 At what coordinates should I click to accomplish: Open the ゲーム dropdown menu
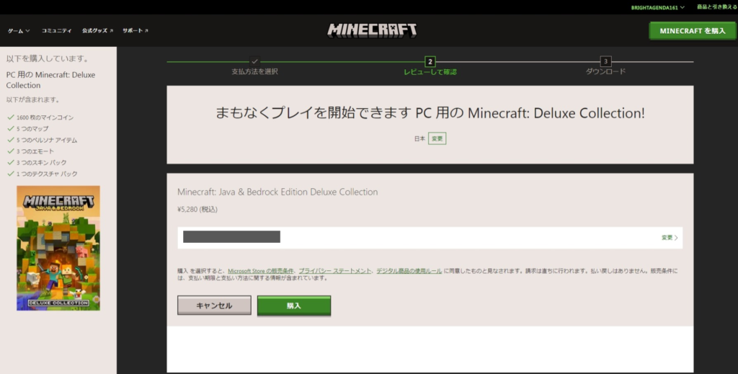(19, 30)
